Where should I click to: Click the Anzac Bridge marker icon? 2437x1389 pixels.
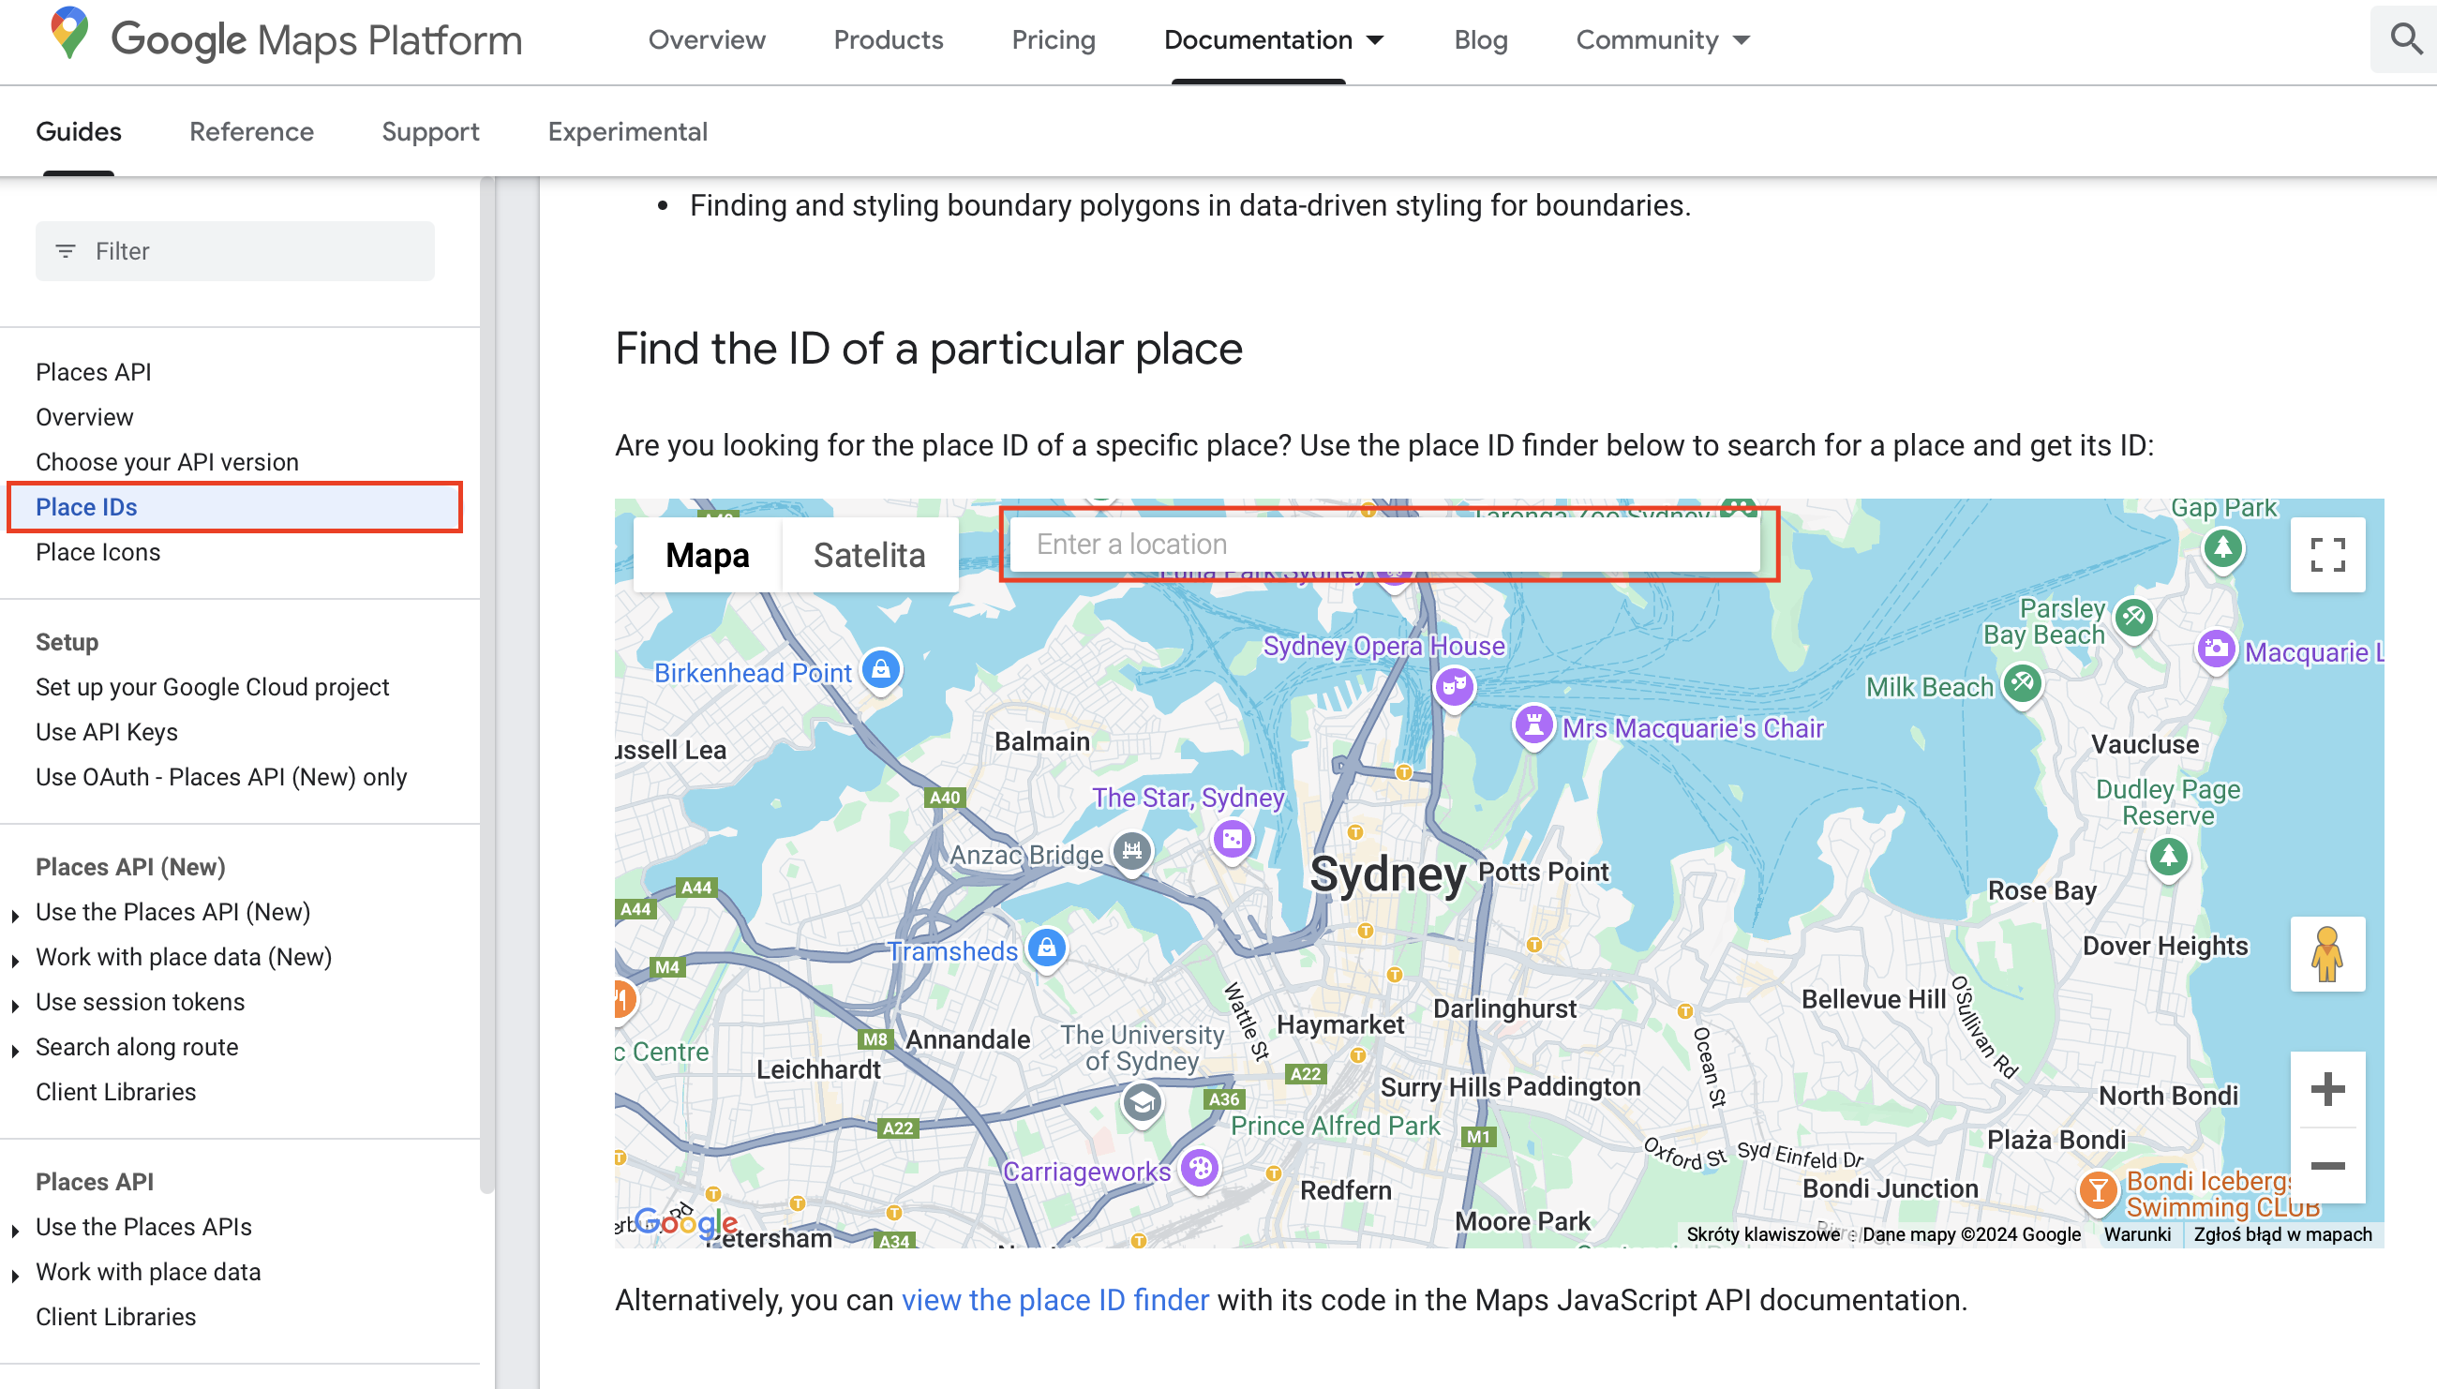(x=1131, y=850)
